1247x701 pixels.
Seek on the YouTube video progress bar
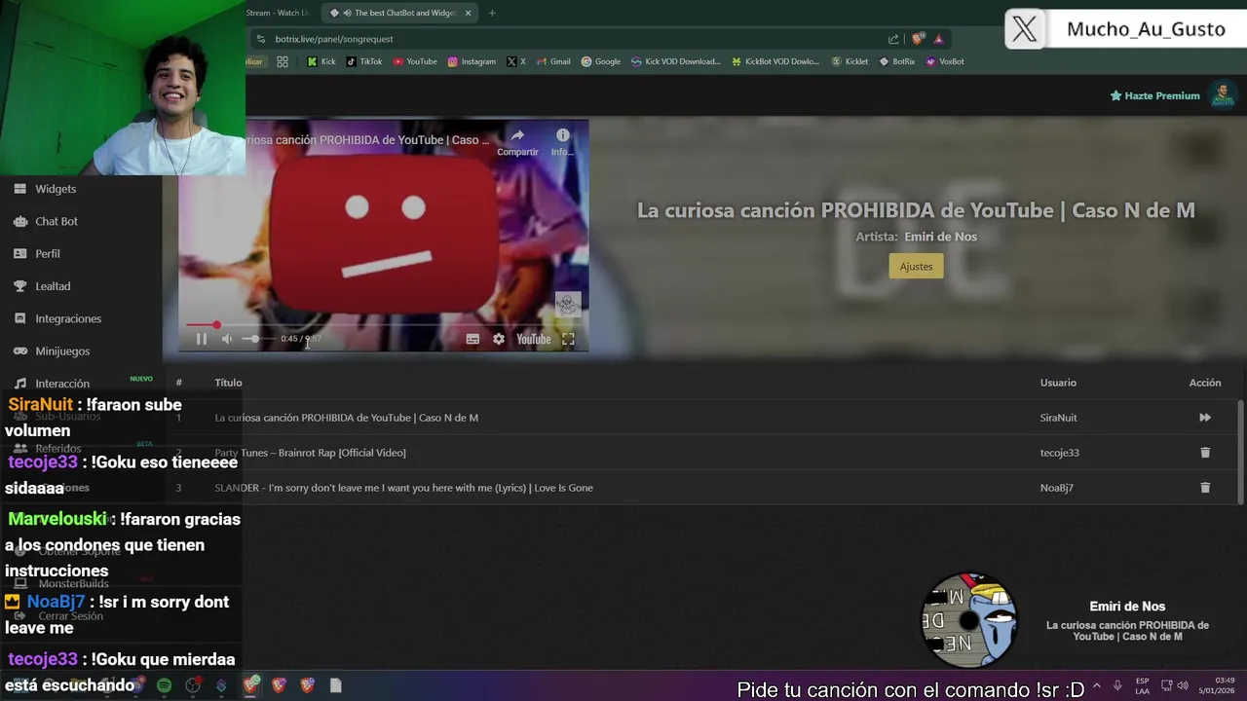click(x=384, y=325)
